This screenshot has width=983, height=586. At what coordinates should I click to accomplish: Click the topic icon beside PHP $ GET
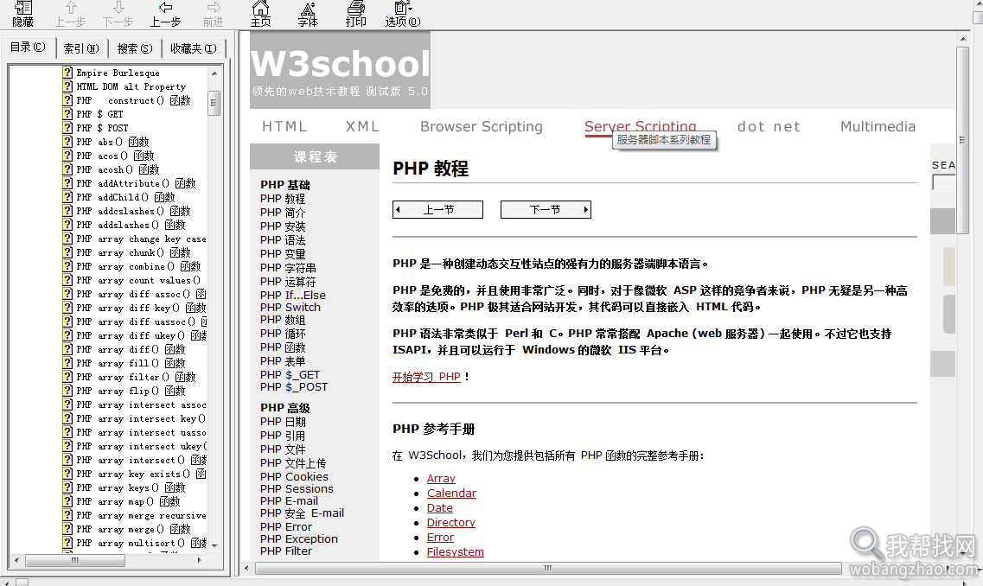pos(67,114)
